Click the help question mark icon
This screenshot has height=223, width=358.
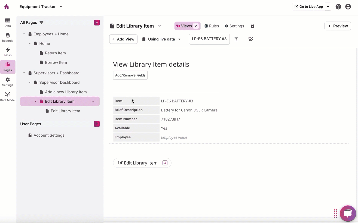(338, 7)
